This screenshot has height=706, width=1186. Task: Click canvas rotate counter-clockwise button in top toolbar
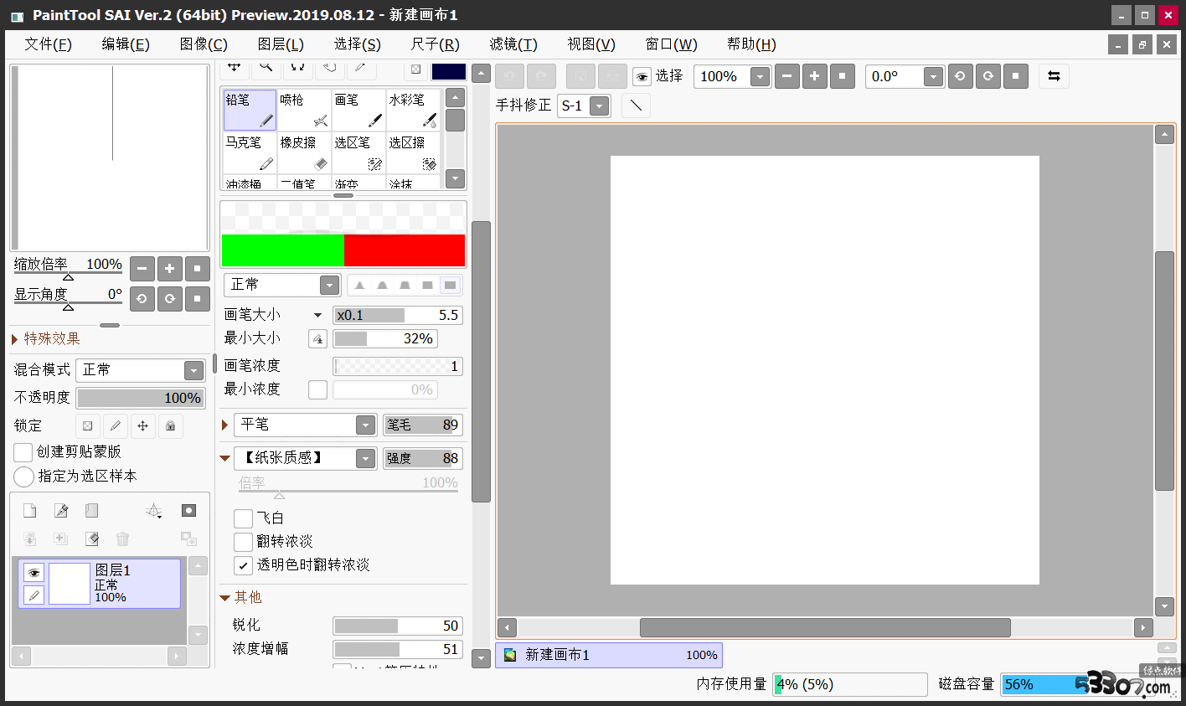click(960, 76)
